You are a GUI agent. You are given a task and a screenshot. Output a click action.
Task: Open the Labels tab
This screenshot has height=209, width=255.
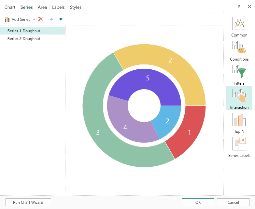pos(58,7)
